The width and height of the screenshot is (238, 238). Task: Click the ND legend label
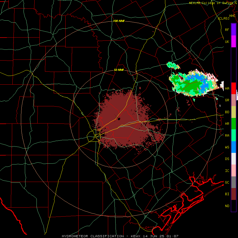[x=227, y=206]
